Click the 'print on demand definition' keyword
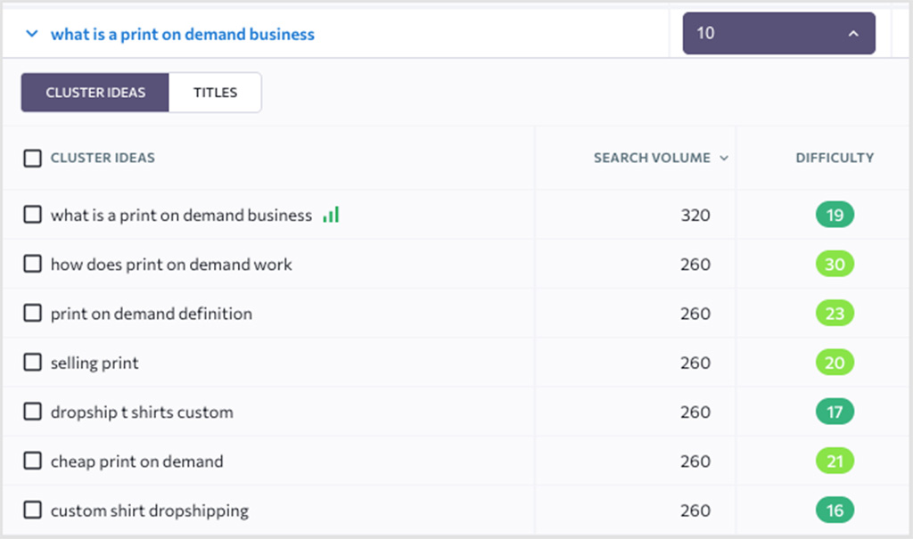This screenshot has height=539, width=913. 151,313
